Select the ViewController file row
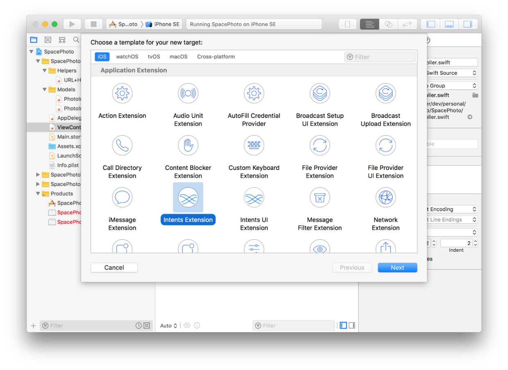 point(54,127)
